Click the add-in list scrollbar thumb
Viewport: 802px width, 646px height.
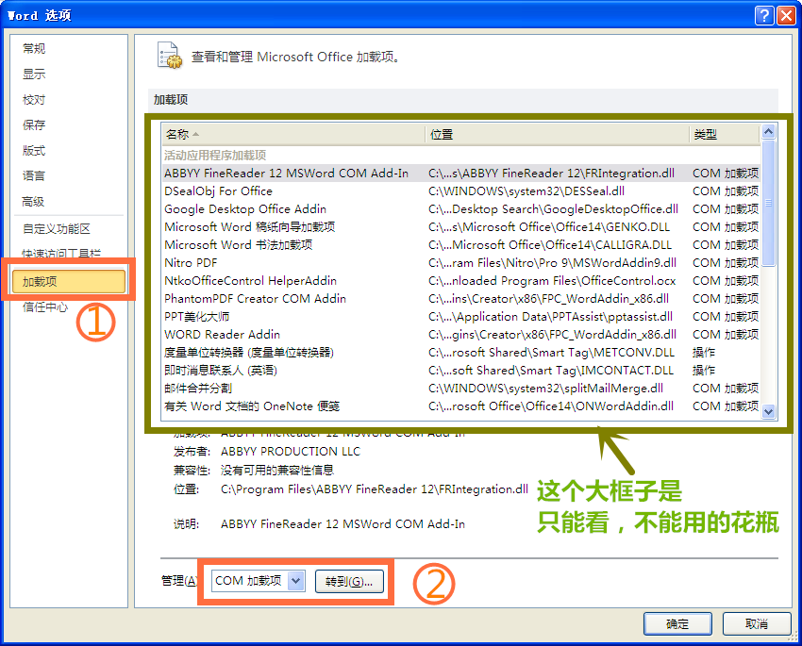click(768, 203)
